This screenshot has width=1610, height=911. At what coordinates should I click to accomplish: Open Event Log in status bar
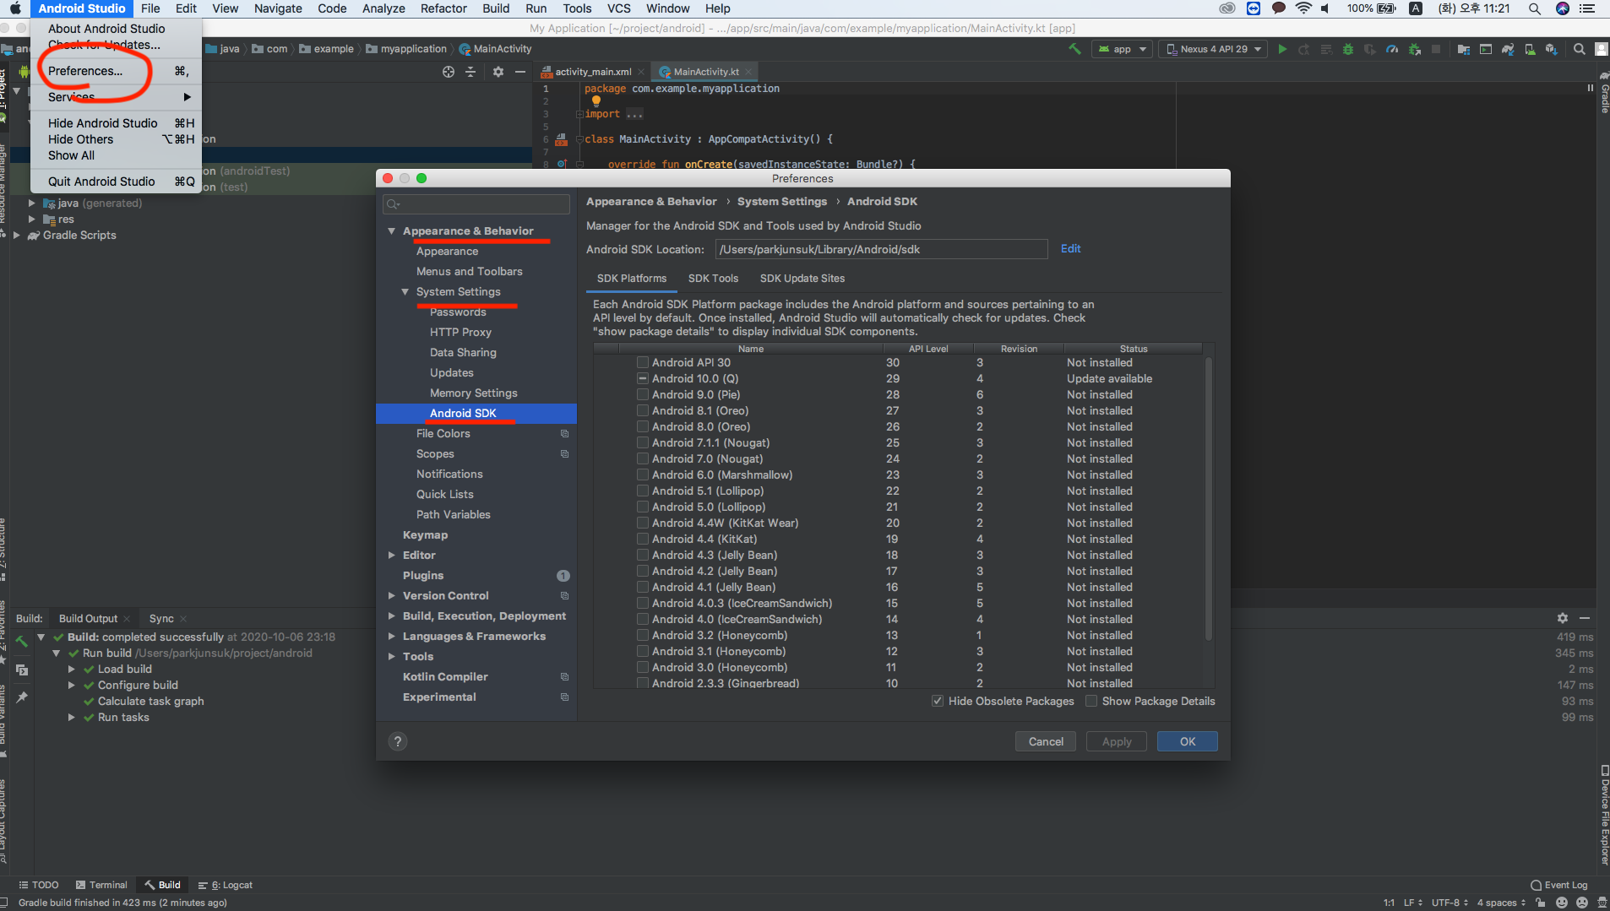tap(1558, 885)
